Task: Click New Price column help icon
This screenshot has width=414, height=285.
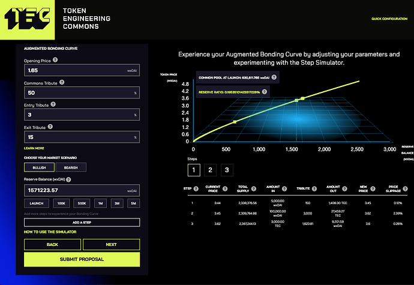Action: [x=373, y=189]
